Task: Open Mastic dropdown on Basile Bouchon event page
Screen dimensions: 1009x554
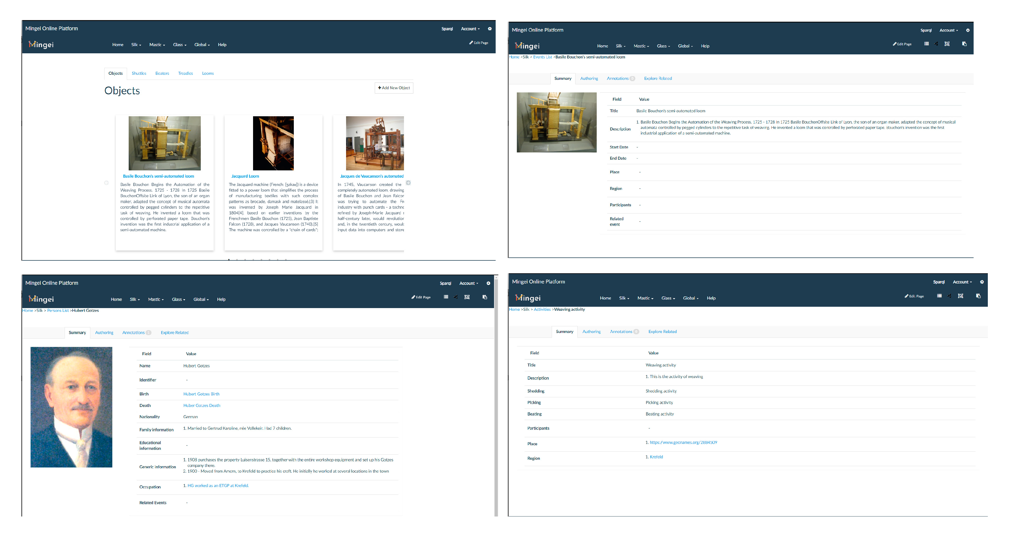Action: (x=641, y=46)
